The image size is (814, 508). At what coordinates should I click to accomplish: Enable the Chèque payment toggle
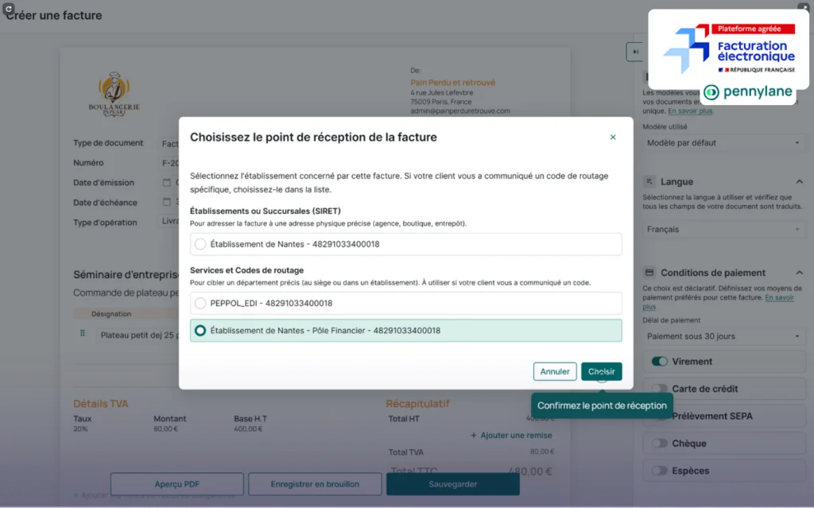point(659,444)
